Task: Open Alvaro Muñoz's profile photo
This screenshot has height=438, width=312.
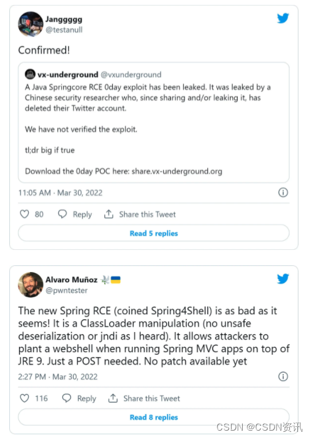Action: [31, 285]
